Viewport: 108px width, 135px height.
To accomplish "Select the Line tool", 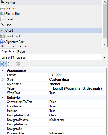I will [51, 25].
